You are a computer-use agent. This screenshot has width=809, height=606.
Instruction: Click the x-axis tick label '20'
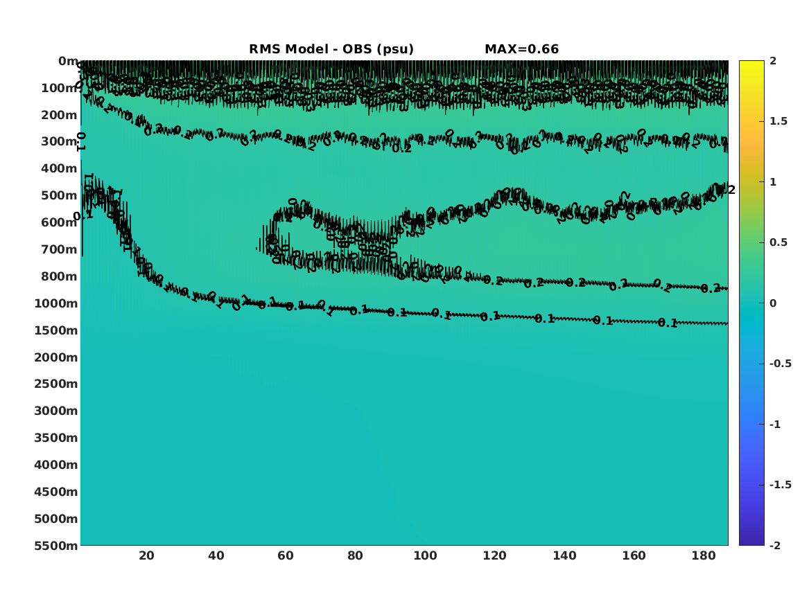coord(146,556)
